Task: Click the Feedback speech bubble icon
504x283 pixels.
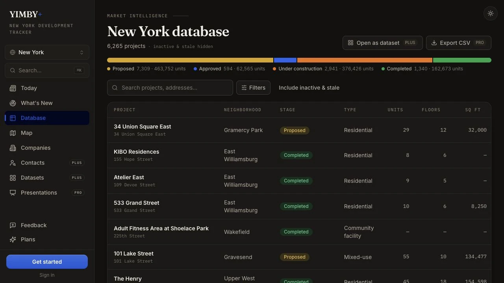Action: click(x=13, y=225)
